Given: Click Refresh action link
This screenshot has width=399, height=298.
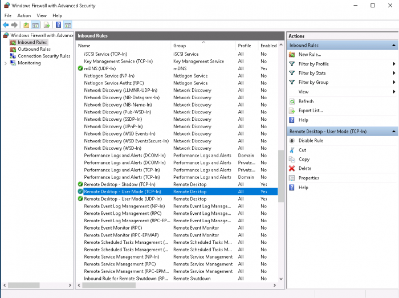Looking at the screenshot, I should click(306, 101).
